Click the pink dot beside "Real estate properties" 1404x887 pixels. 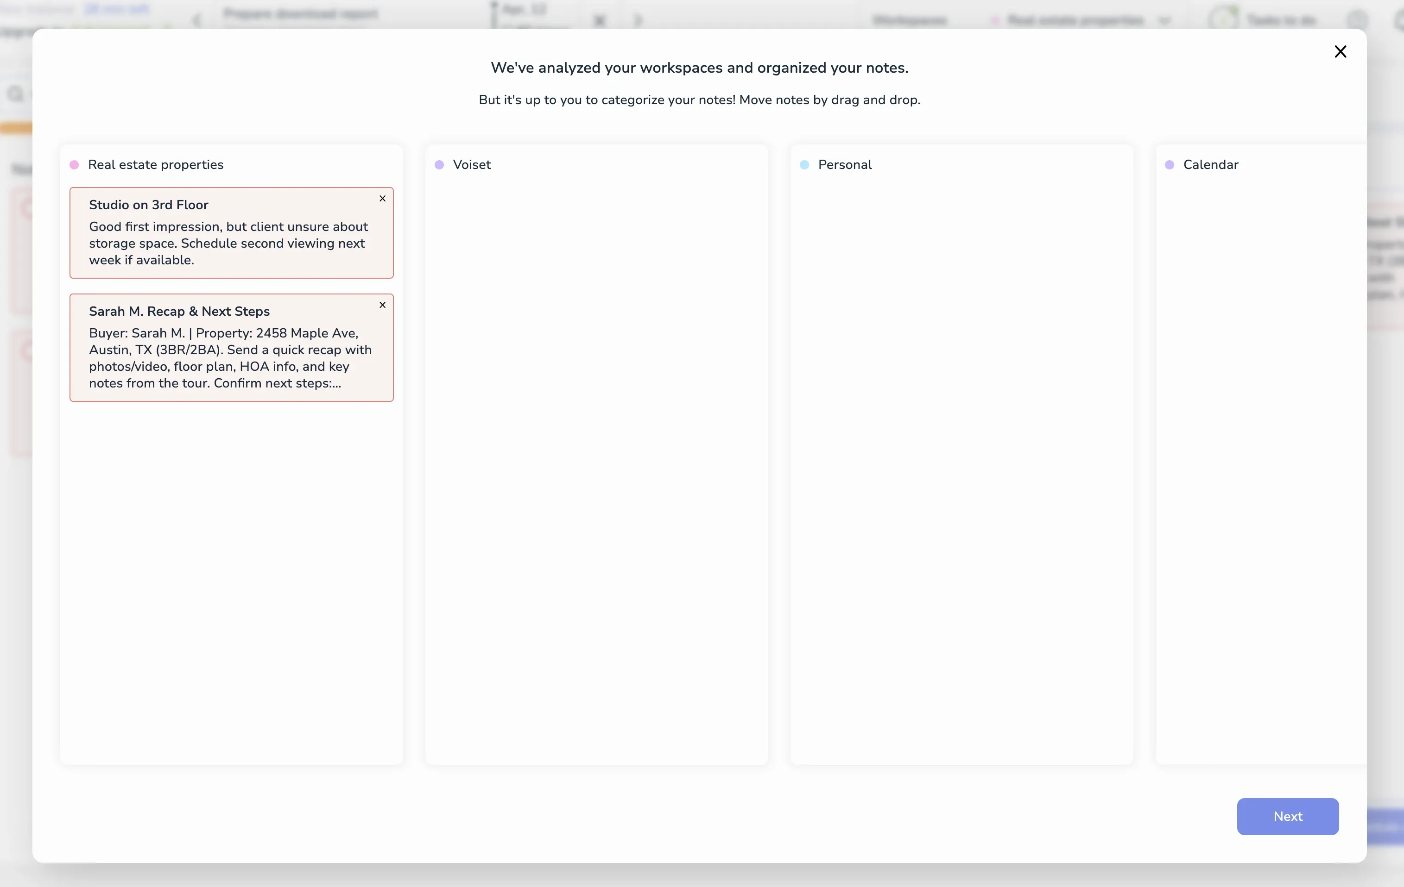click(74, 165)
